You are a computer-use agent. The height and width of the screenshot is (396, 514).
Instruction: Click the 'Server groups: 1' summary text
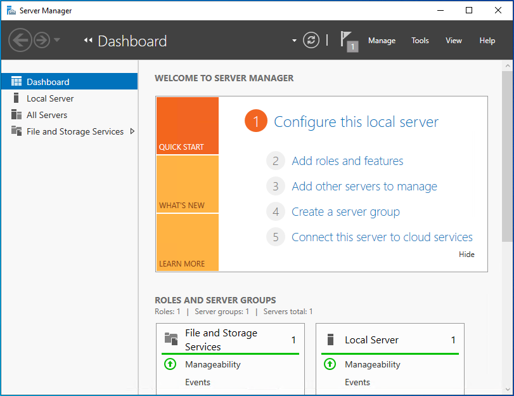pos(222,312)
